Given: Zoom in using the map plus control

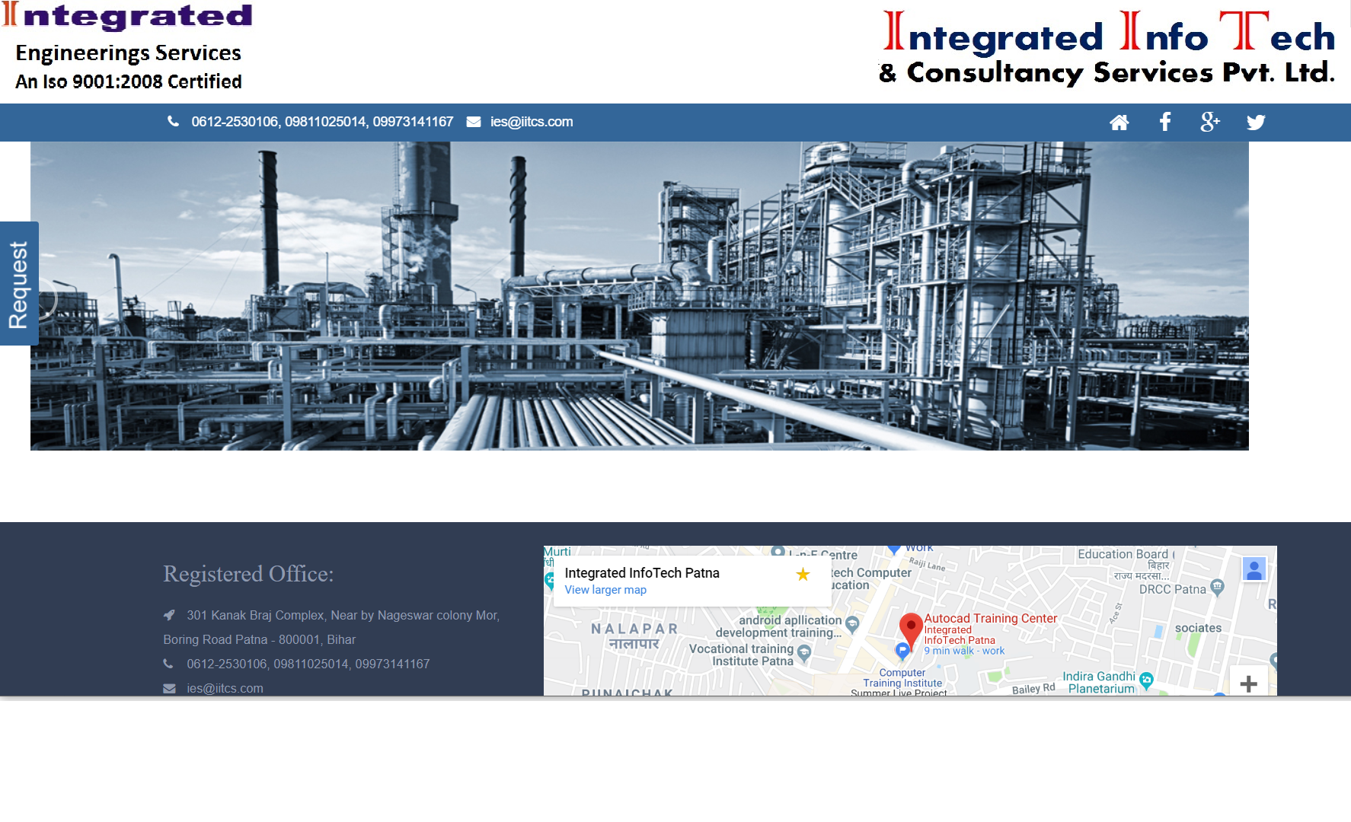Looking at the screenshot, I should 1250,683.
